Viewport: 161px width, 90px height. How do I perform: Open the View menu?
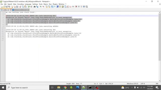(x=15, y=4)
